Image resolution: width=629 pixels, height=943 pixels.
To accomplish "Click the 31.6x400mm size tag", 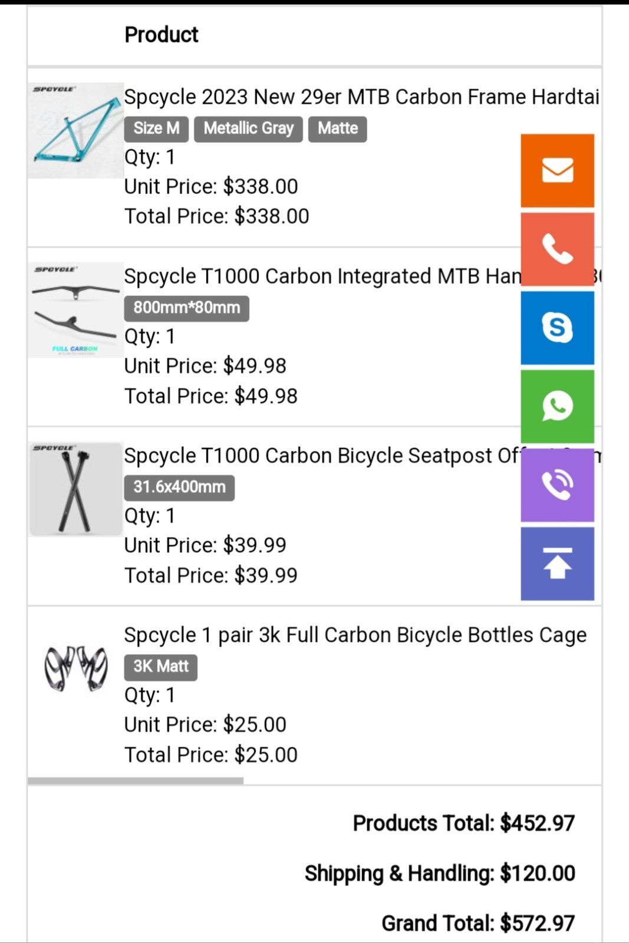I will pyautogui.click(x=179, y=487).
